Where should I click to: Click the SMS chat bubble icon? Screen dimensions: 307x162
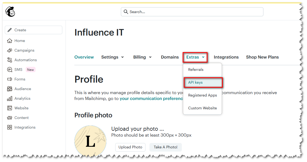pos(10,70)
